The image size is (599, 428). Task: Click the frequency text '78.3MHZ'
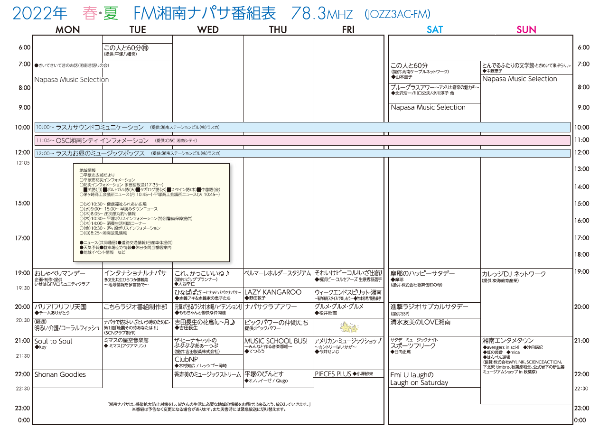(321, 14)
